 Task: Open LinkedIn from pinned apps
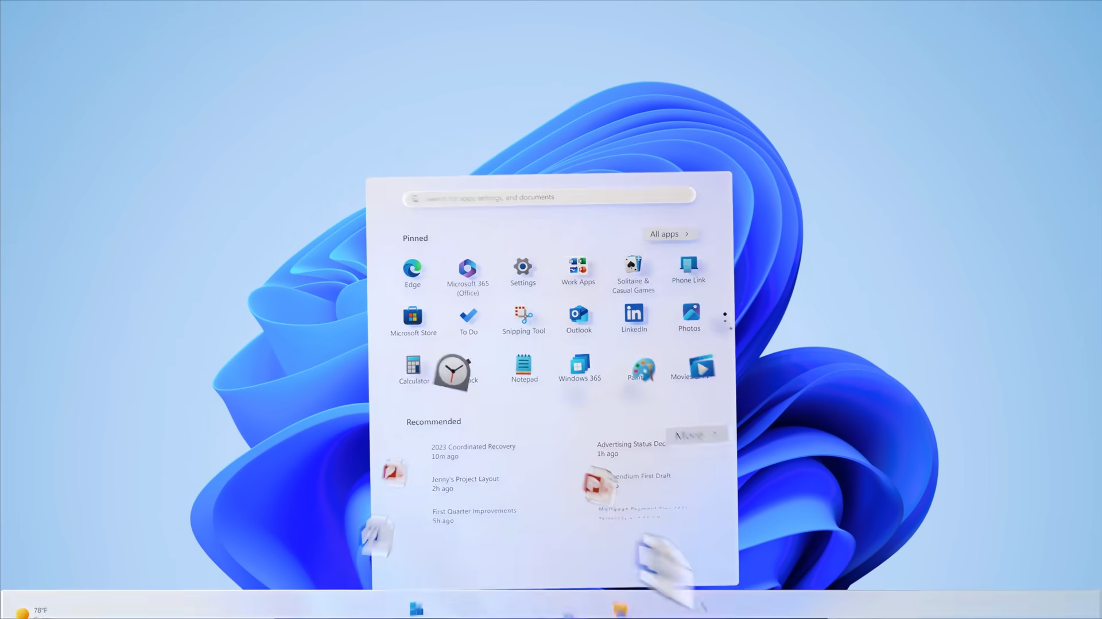point(634,314)
